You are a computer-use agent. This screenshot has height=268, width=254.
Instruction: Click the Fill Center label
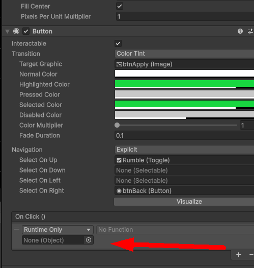pyautogui.click(x=36, y=7)
